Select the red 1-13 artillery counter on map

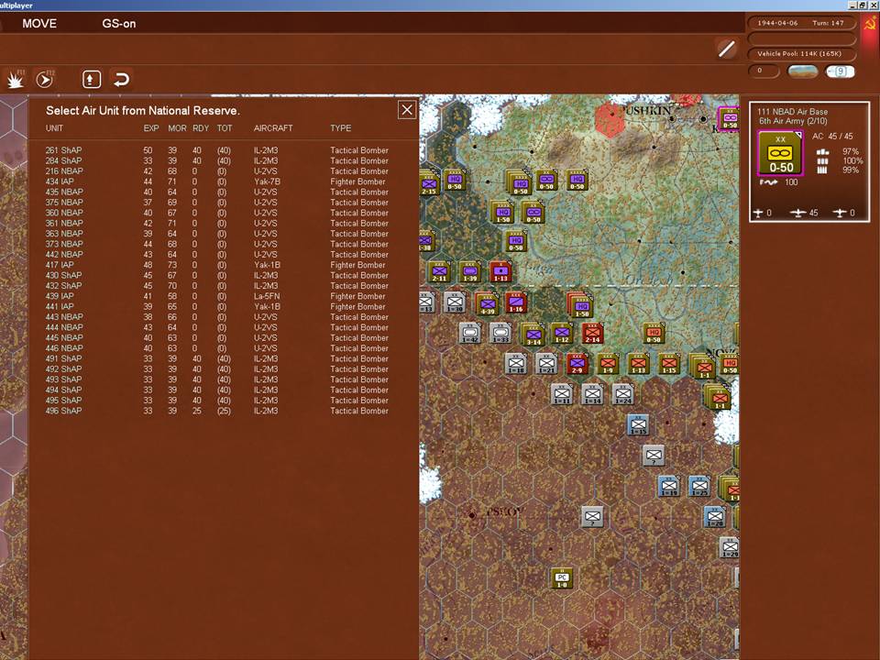tap(500, 272)
